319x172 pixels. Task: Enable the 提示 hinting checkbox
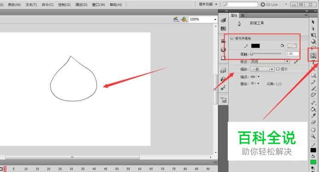pyautogui.click(x=278, y=69)
